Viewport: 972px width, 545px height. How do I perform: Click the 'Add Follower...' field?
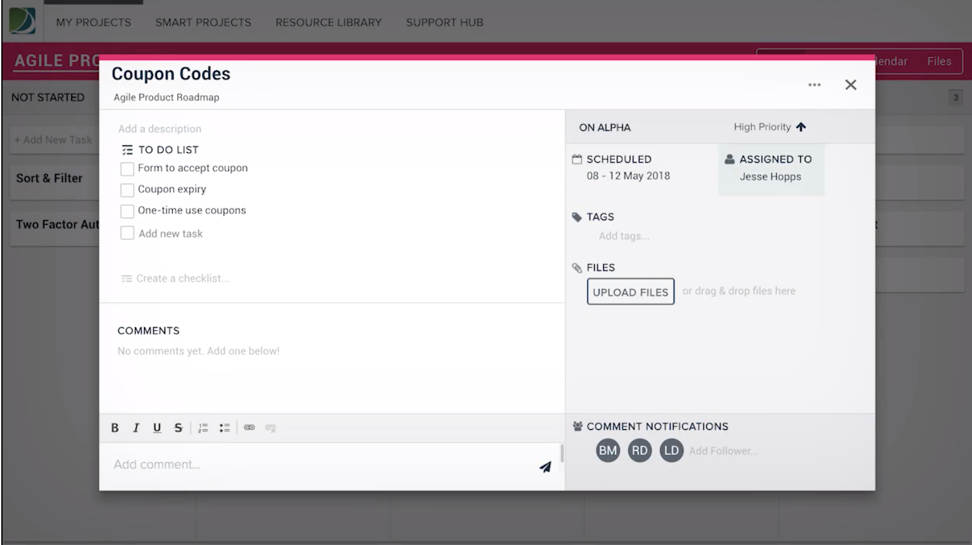coord(724,451)
